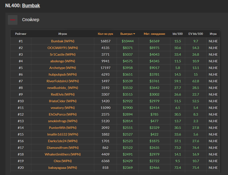Select hands count 17197
Image resolution: width=228 pixels, height=175 pixels.
106,68
